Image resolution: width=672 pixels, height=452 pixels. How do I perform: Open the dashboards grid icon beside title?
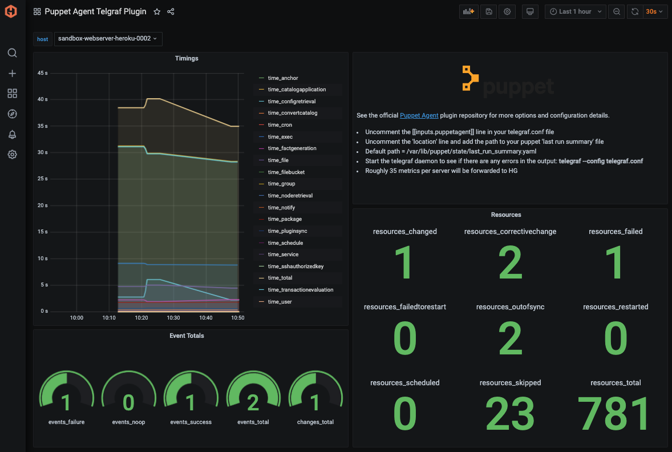pos(37,11)
